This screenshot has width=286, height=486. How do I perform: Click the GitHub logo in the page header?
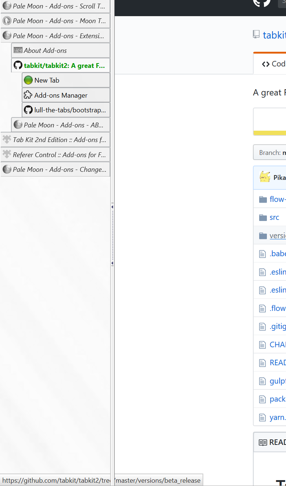[x=262, y=2]
